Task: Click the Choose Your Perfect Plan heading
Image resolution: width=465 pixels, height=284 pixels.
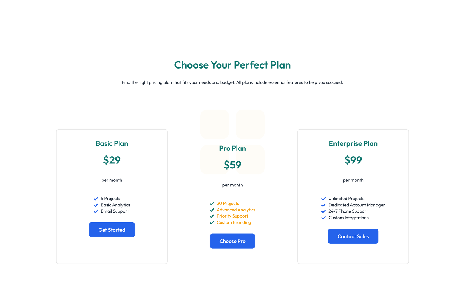Action: (232, 65)
